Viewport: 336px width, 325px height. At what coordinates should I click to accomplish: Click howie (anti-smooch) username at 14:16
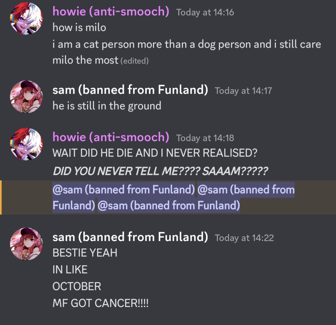[x=111, y=11]
